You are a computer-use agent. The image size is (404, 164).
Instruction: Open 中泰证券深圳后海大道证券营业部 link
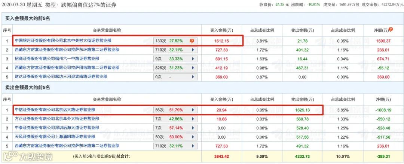click(57, 128)
